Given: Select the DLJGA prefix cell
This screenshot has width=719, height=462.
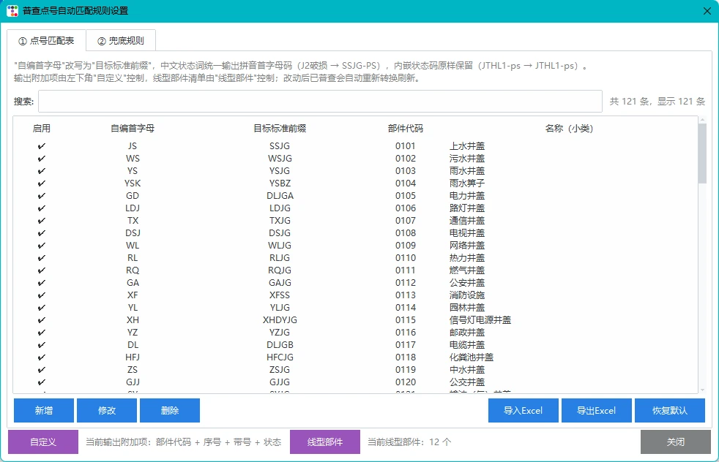Looking at the screenshot, I should pyautogui.click(x=280, y=195).
